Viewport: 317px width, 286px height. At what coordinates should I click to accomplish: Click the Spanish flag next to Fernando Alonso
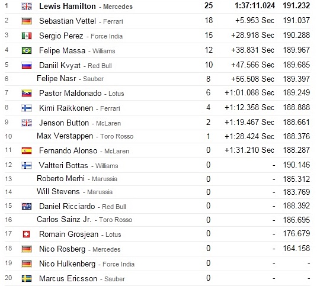[x=27, y=150]
